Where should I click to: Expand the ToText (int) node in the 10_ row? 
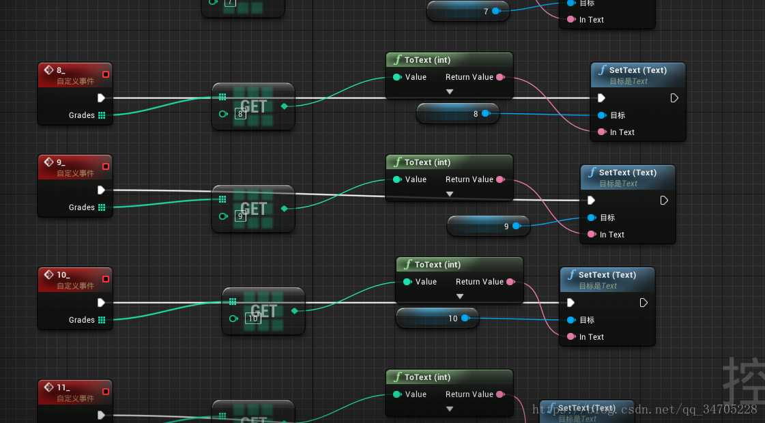(x=460, y=297)
